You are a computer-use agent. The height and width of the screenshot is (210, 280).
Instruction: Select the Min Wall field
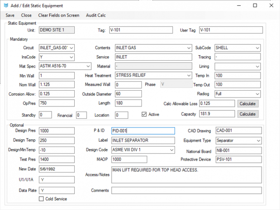pos(57,75)
